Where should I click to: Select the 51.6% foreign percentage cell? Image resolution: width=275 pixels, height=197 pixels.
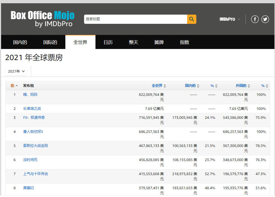point(261,188)
